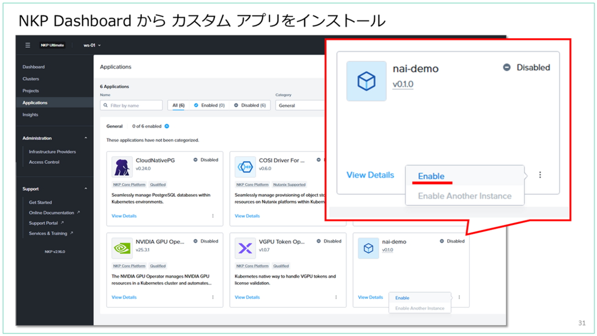
Task: Click the VGPU Token Operator icon
Action: [x=245, y=248]
